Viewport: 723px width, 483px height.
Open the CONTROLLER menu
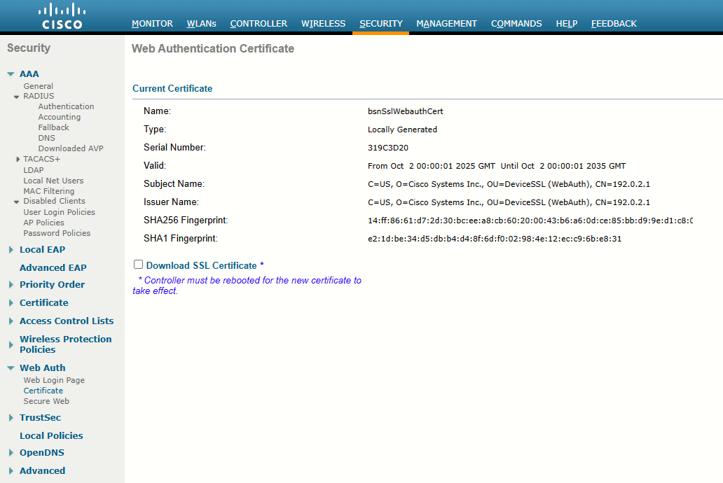point(259,24)
